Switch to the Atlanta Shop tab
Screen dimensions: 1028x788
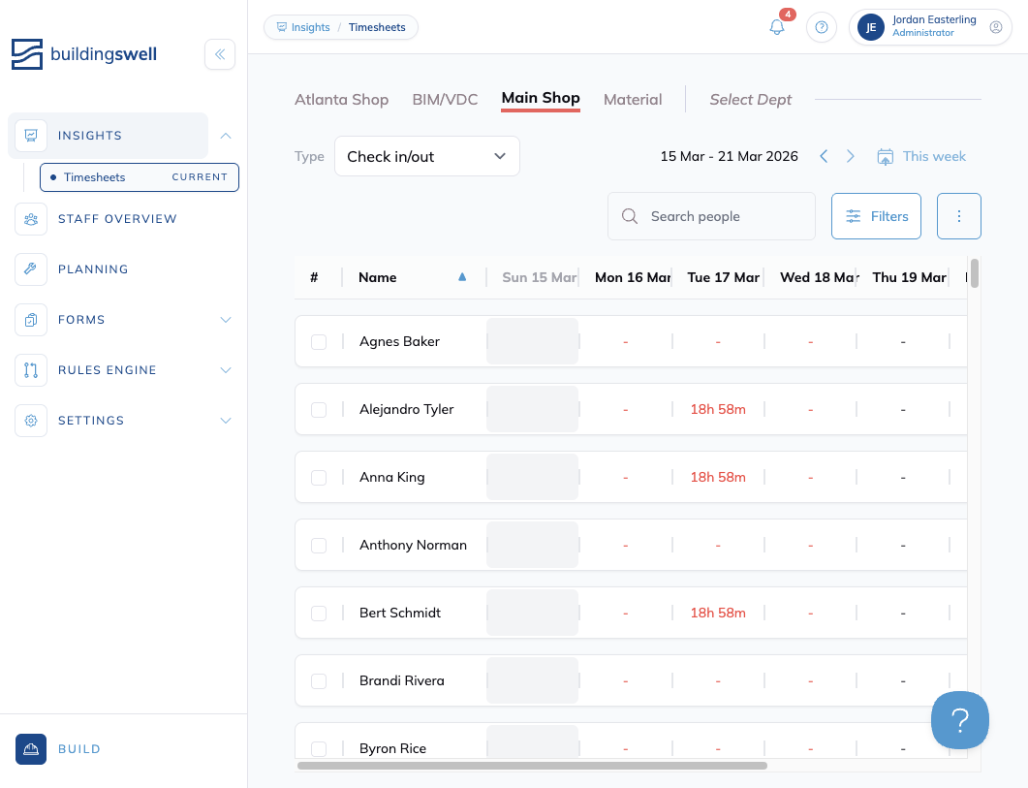pyautogui.click(x=341, y=99)
